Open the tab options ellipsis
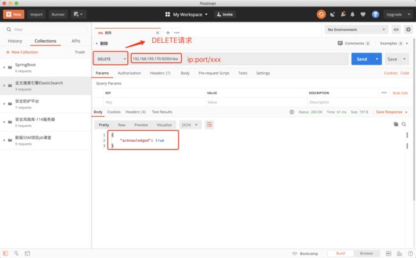The height and width of the screenshot is (258, 416). (x=177, y=33)
